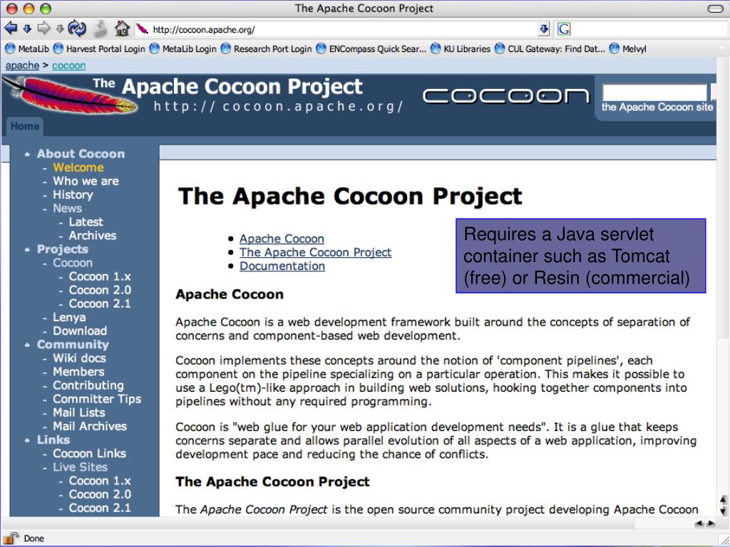This screenshot has height=547, width=730.
Task: Collapse the Community section heading
Action: (x=73, y=344)
